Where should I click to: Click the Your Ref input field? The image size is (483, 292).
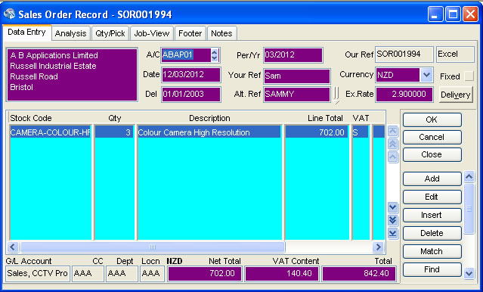[x=296, y=76]
